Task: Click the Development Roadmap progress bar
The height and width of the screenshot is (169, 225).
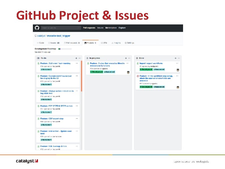Action: click(65, 49)
